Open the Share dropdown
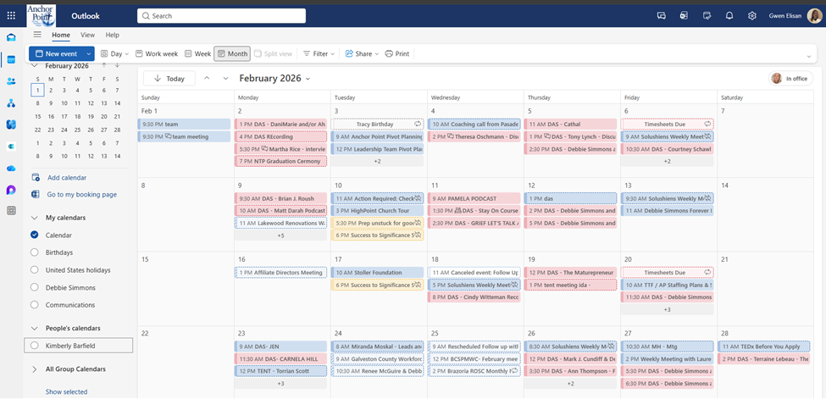The width and height of the screenshot is (826, 399). click(x=362, y=53)
